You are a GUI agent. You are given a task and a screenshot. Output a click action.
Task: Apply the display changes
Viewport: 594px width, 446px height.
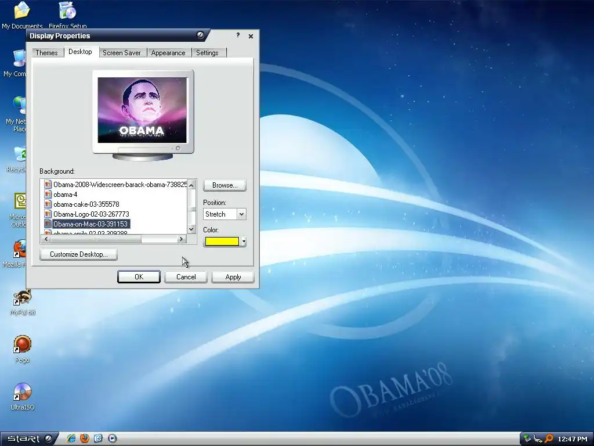(233, 277)
